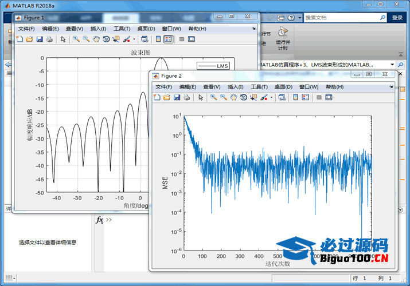Print Figure 2 using the printer icon
This screenshot has height=286, width=410.
pyautogui.click(x=187, y=97)
